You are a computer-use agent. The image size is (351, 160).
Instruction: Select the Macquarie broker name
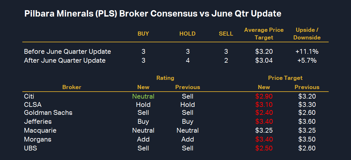coord(40,130)
